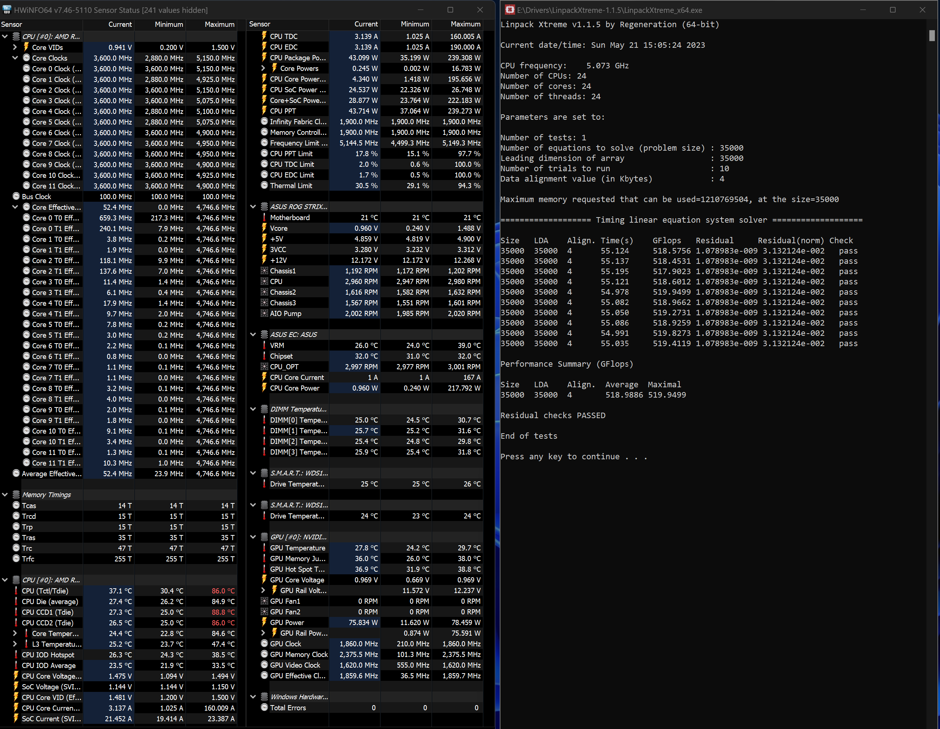This screenshot has width=940, height=729.
Task: Click the HWiNFO64 title bar app icon
Action: [7, 10]
